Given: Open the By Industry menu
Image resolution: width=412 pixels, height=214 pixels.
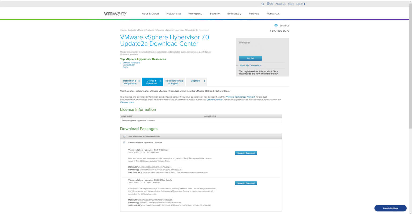Looking at the screenshot, I should click(x=234, y=13).
